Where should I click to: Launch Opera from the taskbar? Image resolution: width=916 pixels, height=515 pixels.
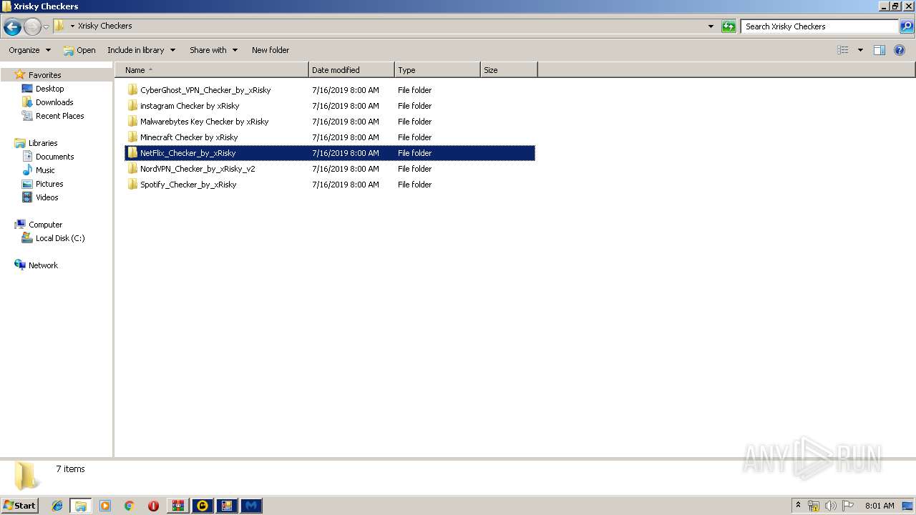click(x=153, y=506)
